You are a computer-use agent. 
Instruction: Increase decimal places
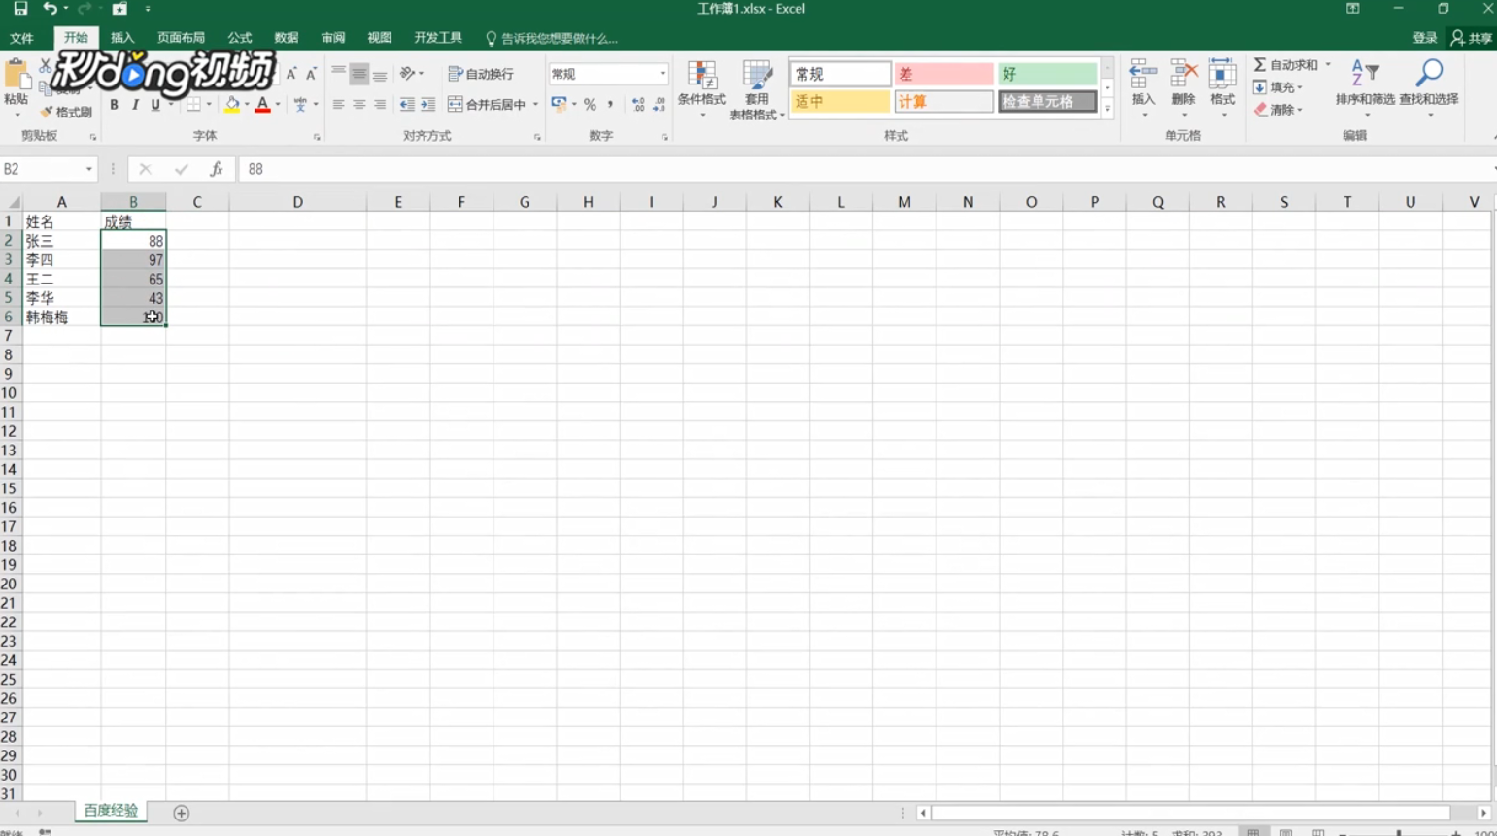point(638,105)
